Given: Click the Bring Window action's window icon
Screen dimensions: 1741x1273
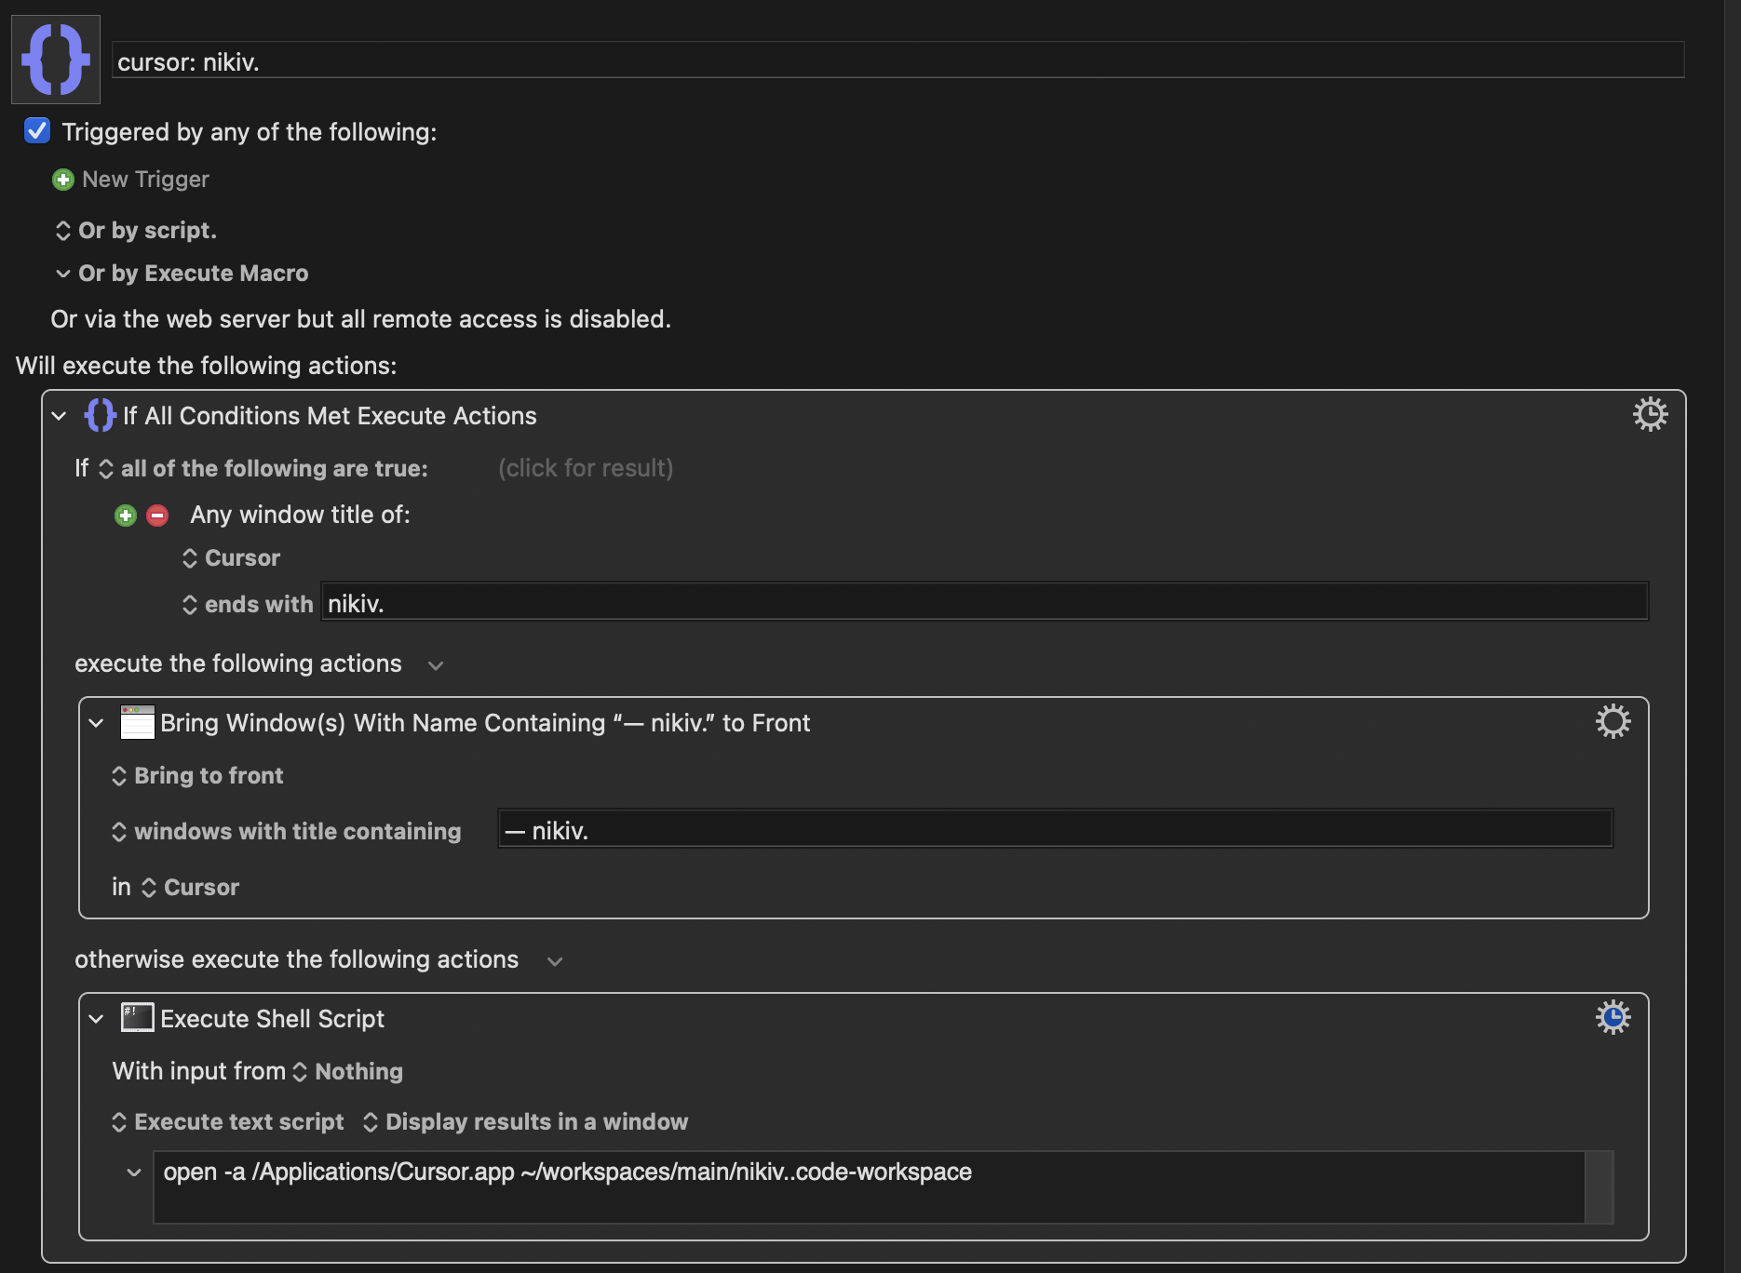Looking at the screenshot, I should [137, 722].
